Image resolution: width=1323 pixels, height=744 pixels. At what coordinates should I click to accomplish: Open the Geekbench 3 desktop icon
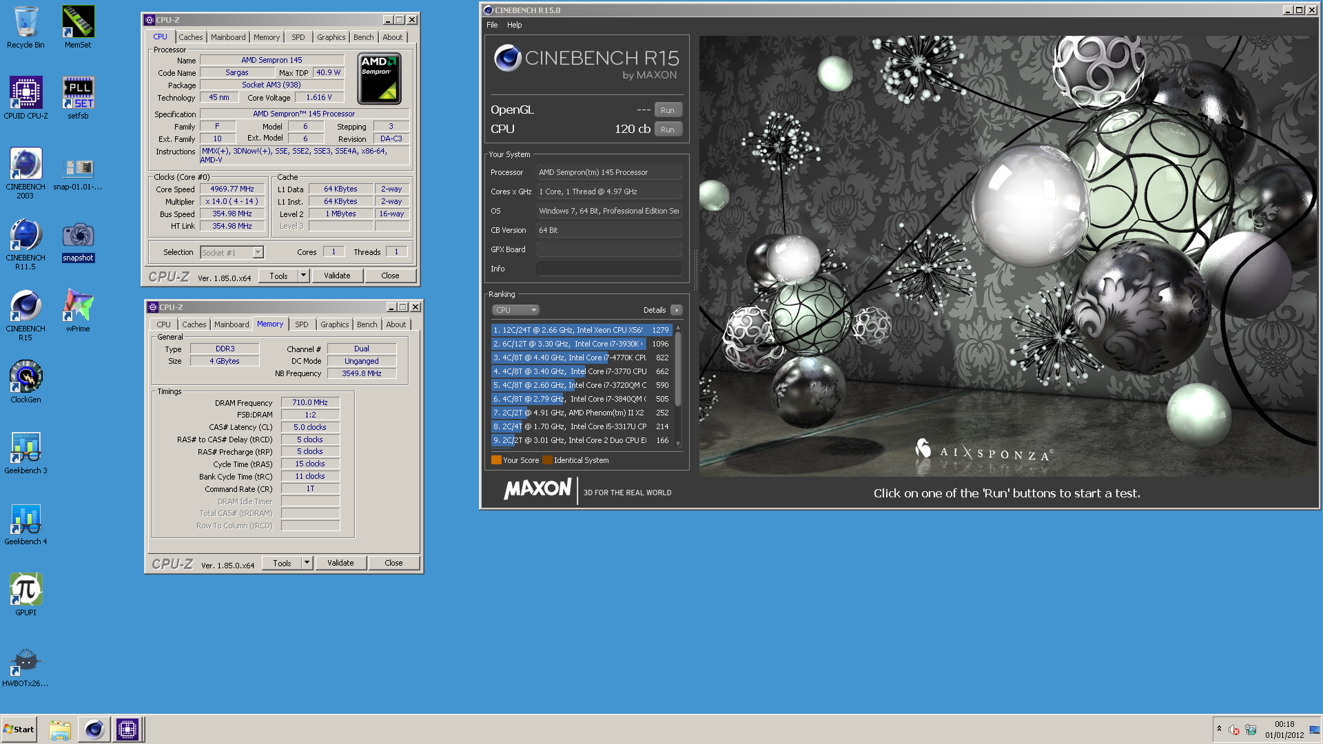25,453
